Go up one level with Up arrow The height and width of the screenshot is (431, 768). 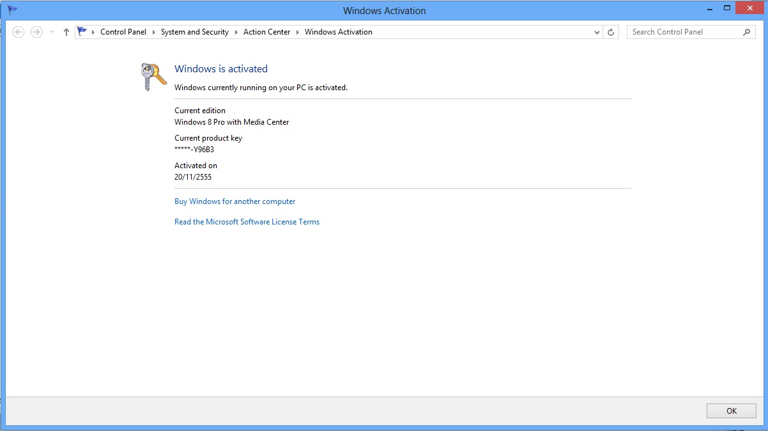coord(66,32)
